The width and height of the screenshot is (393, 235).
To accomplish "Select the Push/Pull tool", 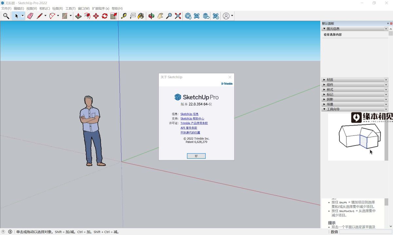I will tap(78, 16).
